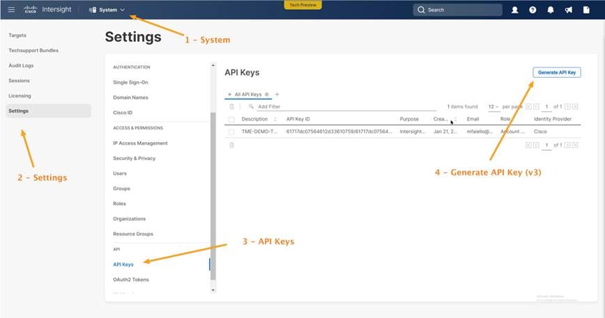Open Users settings
This screenshot has height=318, width=605.
tap(120, 173)
